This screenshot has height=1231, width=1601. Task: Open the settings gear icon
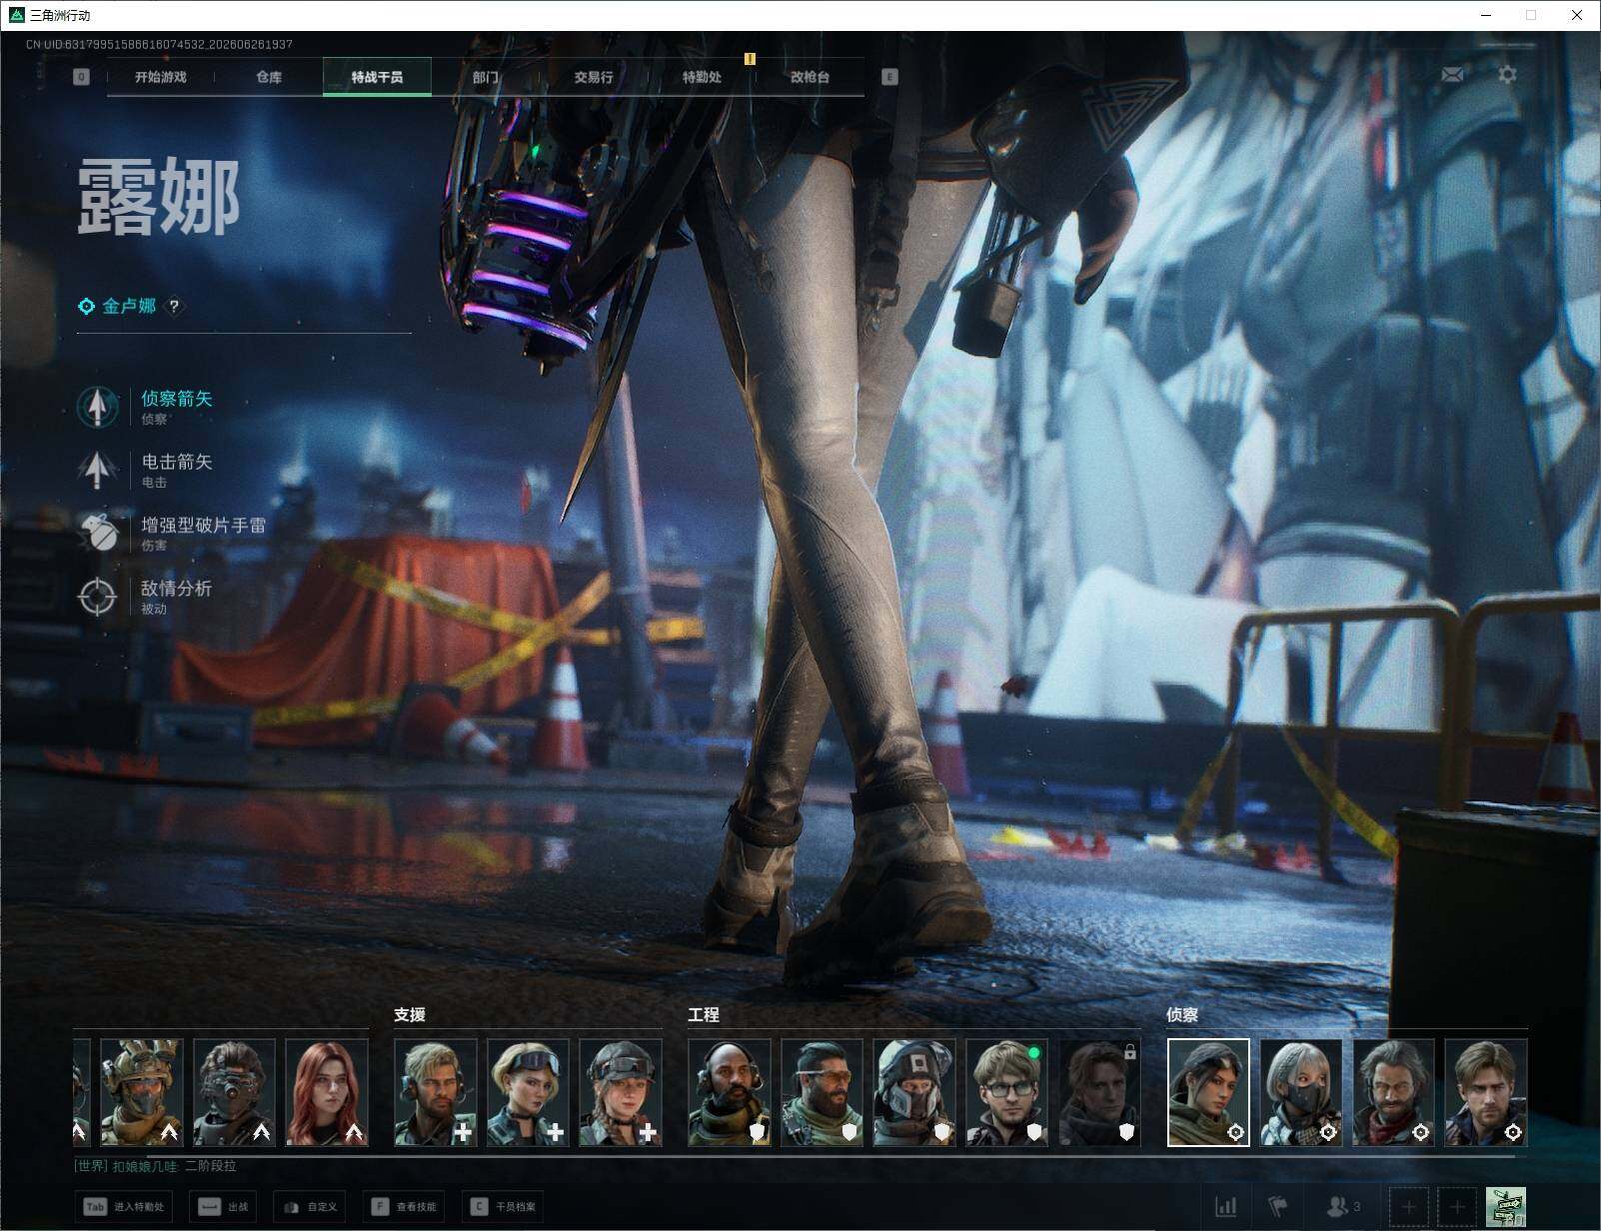coord(1507,75)
